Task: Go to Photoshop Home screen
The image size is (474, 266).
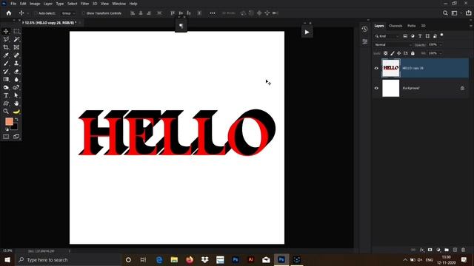Action: pyautogui.click(x=9, y=13)
